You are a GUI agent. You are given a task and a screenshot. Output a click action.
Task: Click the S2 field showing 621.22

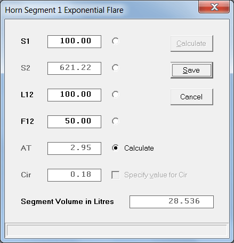pyautogui.click(x=74, y=68)
